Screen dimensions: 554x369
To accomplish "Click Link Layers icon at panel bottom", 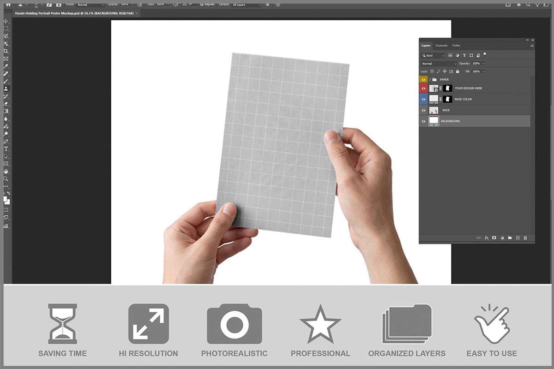I will [x=479, y=238].
